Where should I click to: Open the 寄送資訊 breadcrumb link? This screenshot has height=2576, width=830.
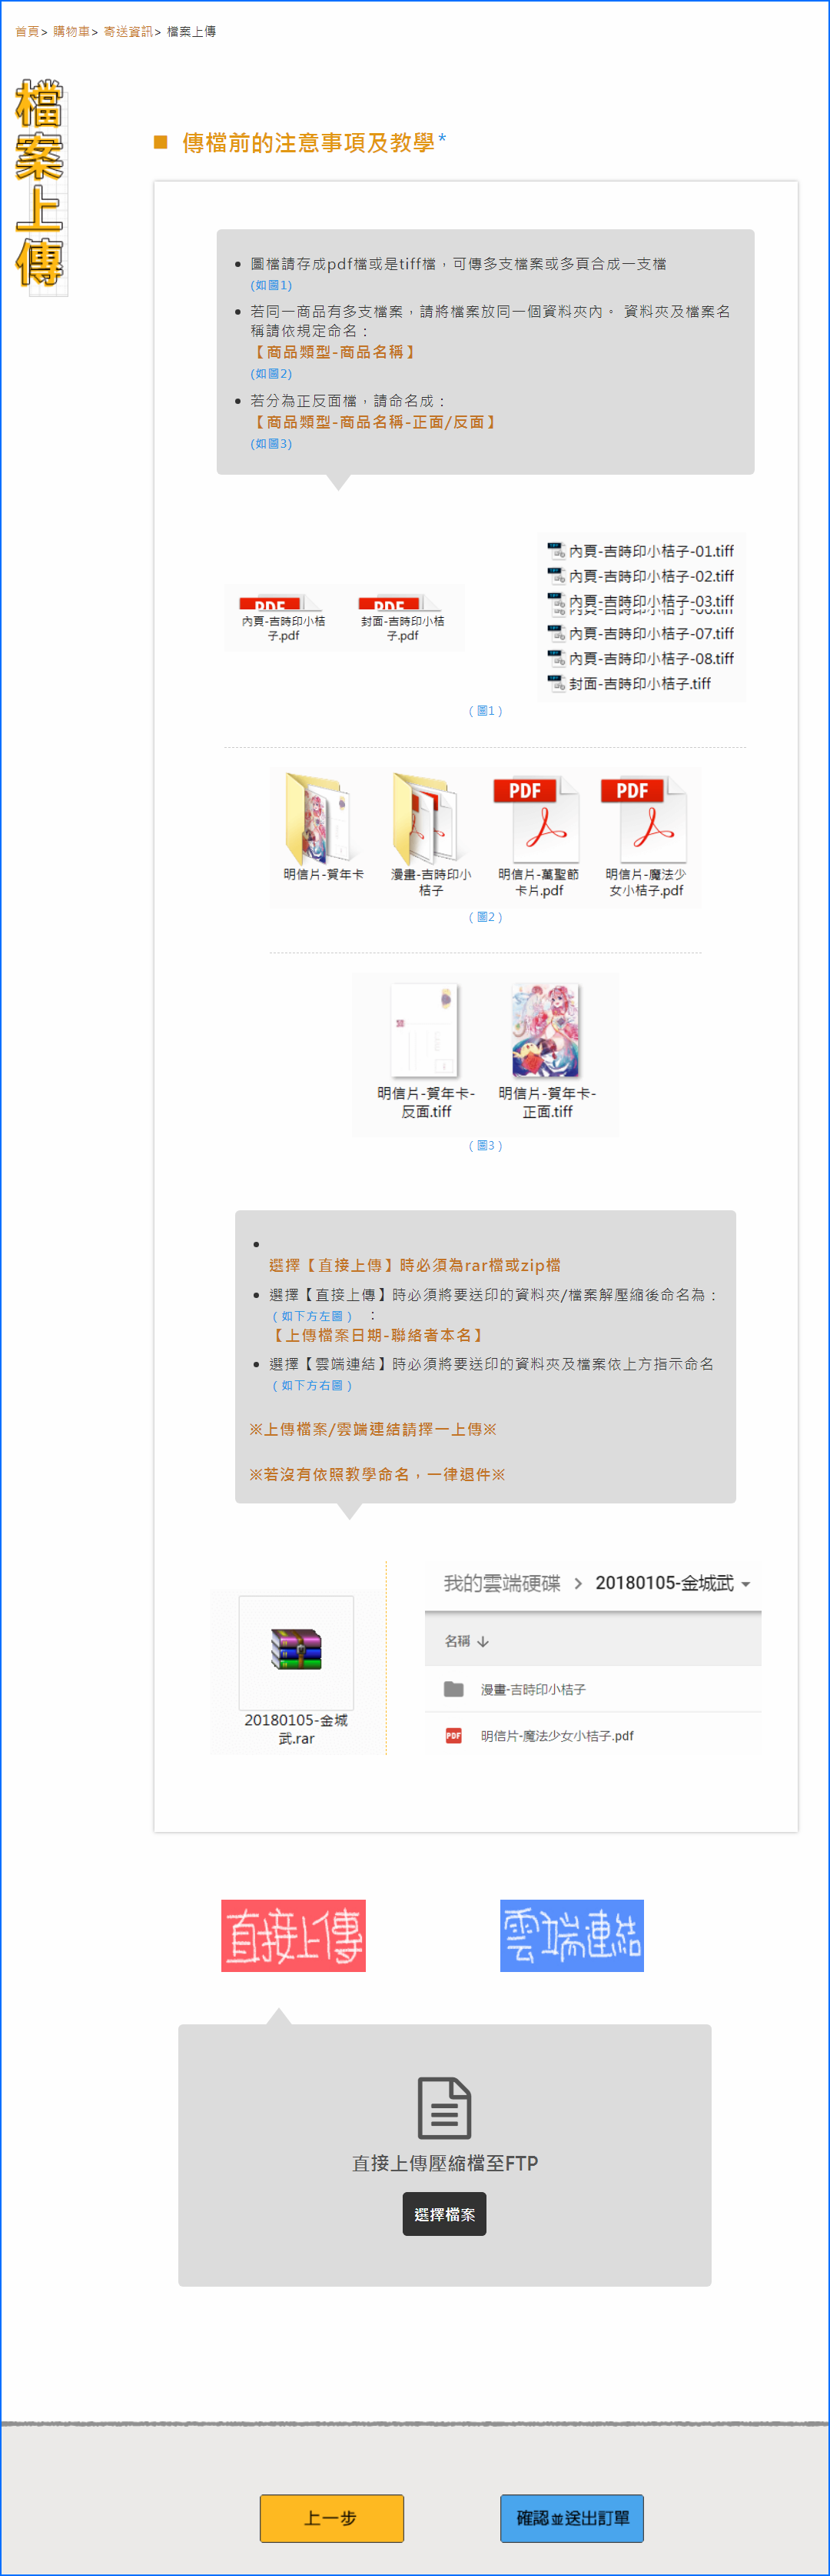(128, 32)
